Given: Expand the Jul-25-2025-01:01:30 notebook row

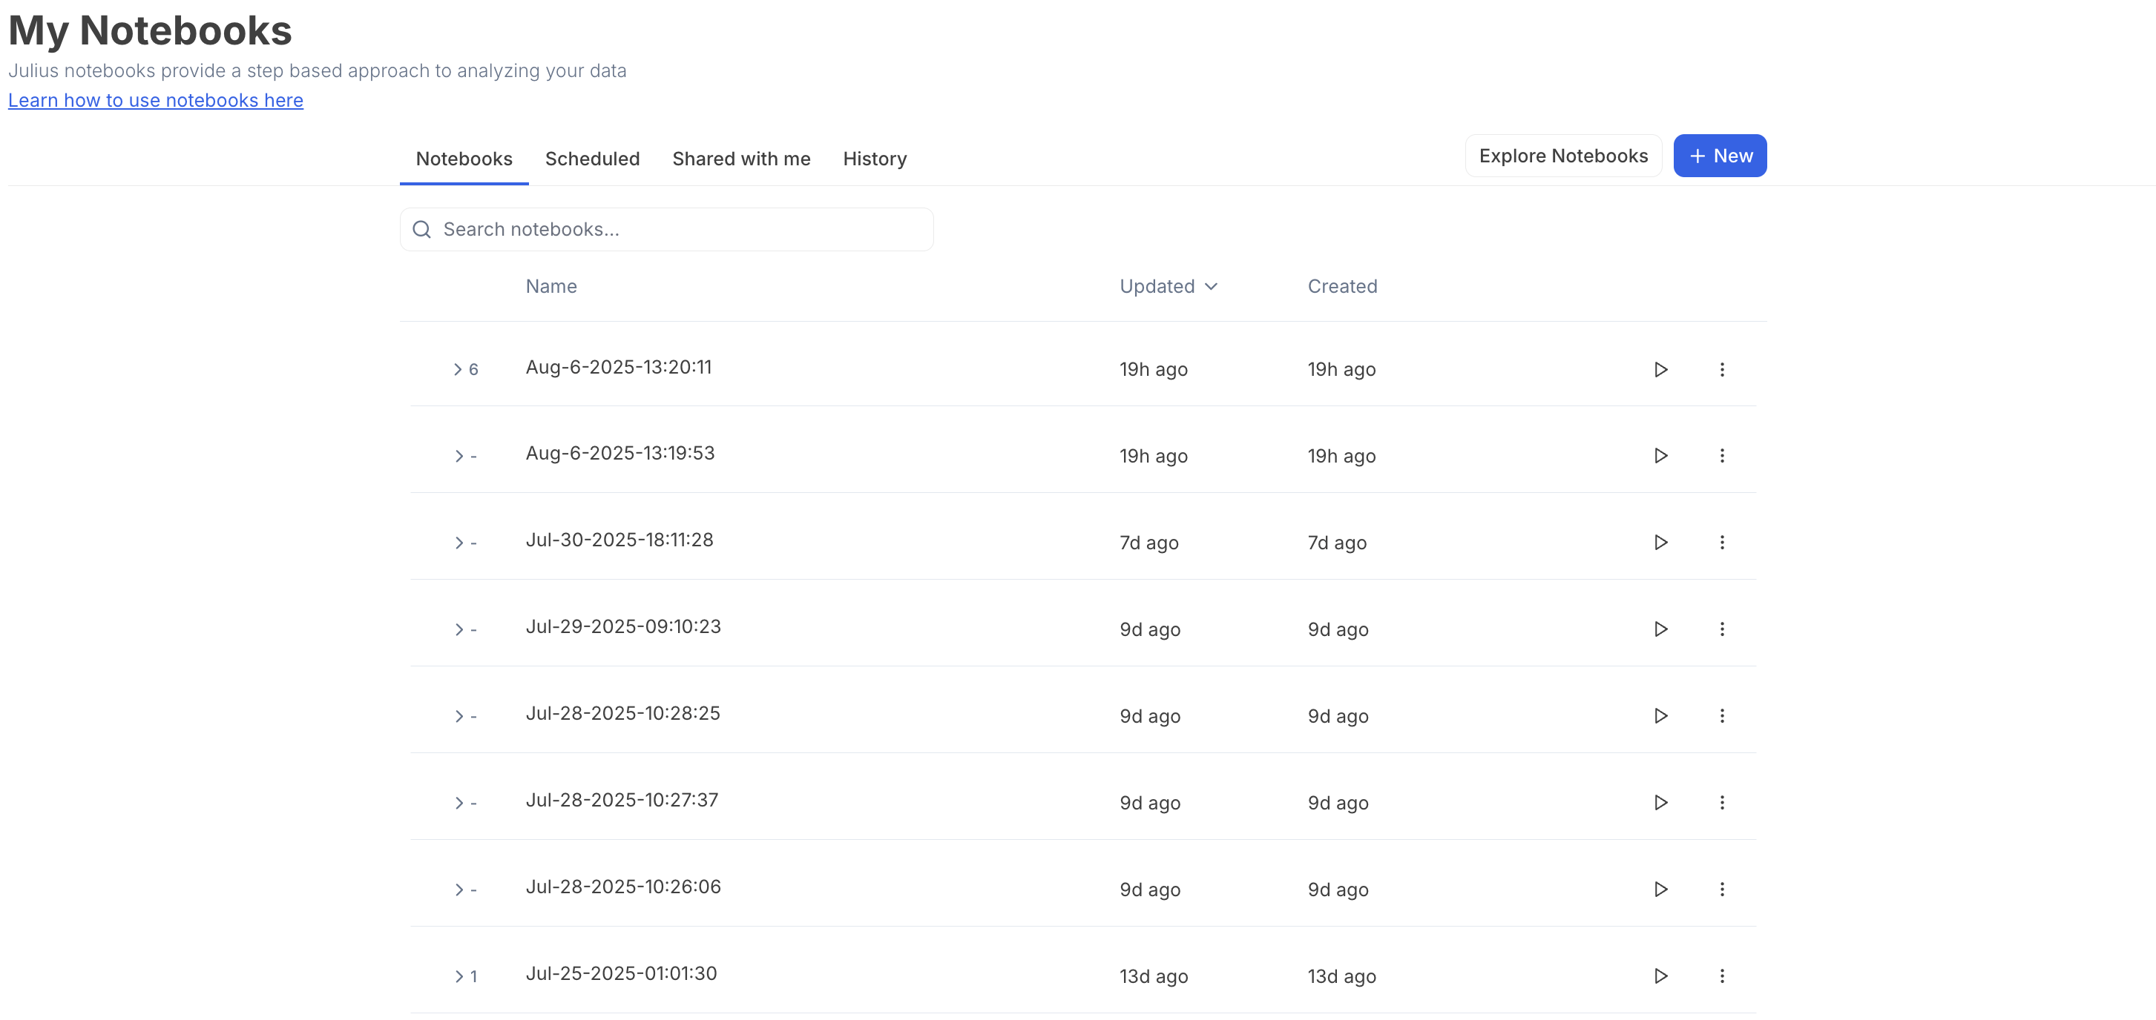Looking at the screenshot, I should [x=459, y=976].
